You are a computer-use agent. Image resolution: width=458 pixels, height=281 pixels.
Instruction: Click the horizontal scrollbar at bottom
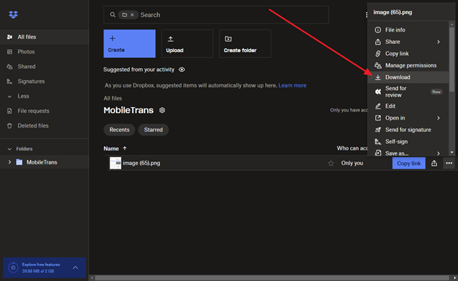point(272,278)
